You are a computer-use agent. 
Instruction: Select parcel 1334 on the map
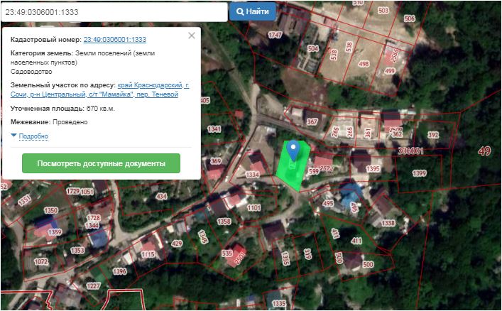coord(252,175)
